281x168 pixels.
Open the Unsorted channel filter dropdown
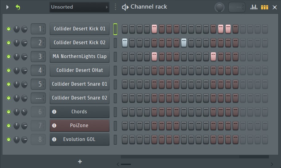[80, 7]
